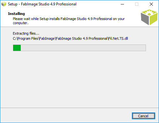Close the Setup installer window
The width and height of the screenshot is (159, 123).
(x=151, y=4)
